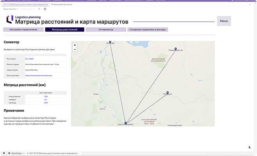The width and height of the screenshot is (257, 156).
Task: Click the Ханты-Мансийск map pin marker
Action: tap(125, 123)
